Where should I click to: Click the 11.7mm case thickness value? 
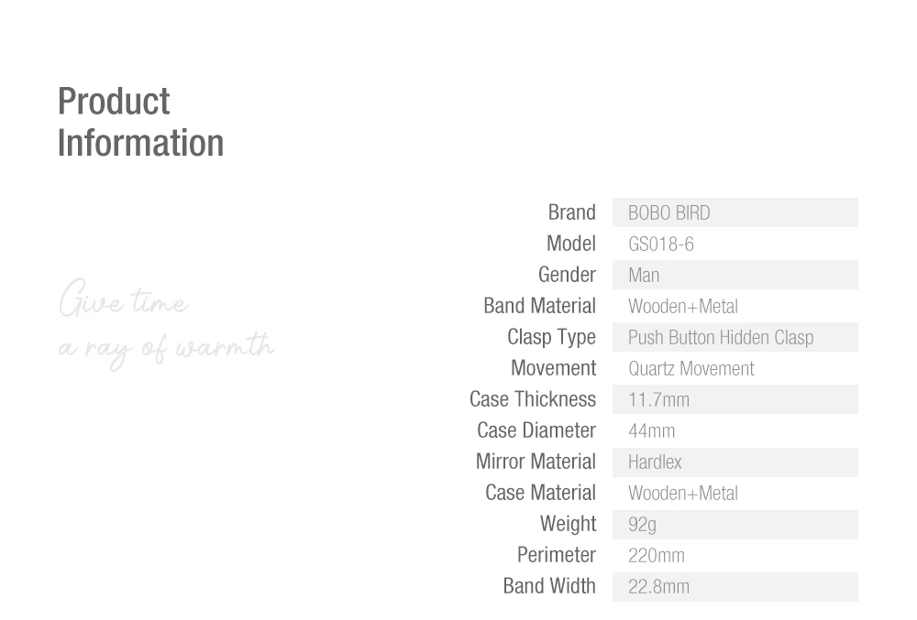point(658,400)
